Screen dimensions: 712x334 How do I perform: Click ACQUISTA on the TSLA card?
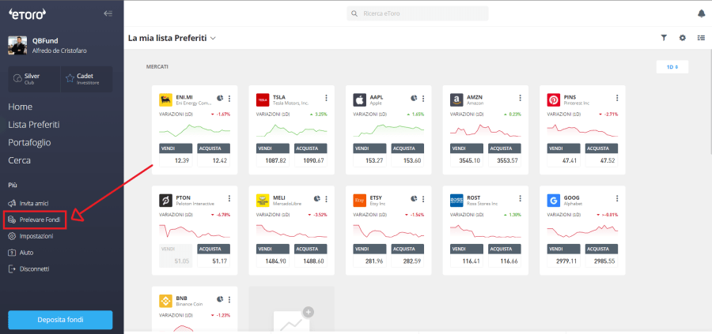pyautogui.click(x=311, y=148)
